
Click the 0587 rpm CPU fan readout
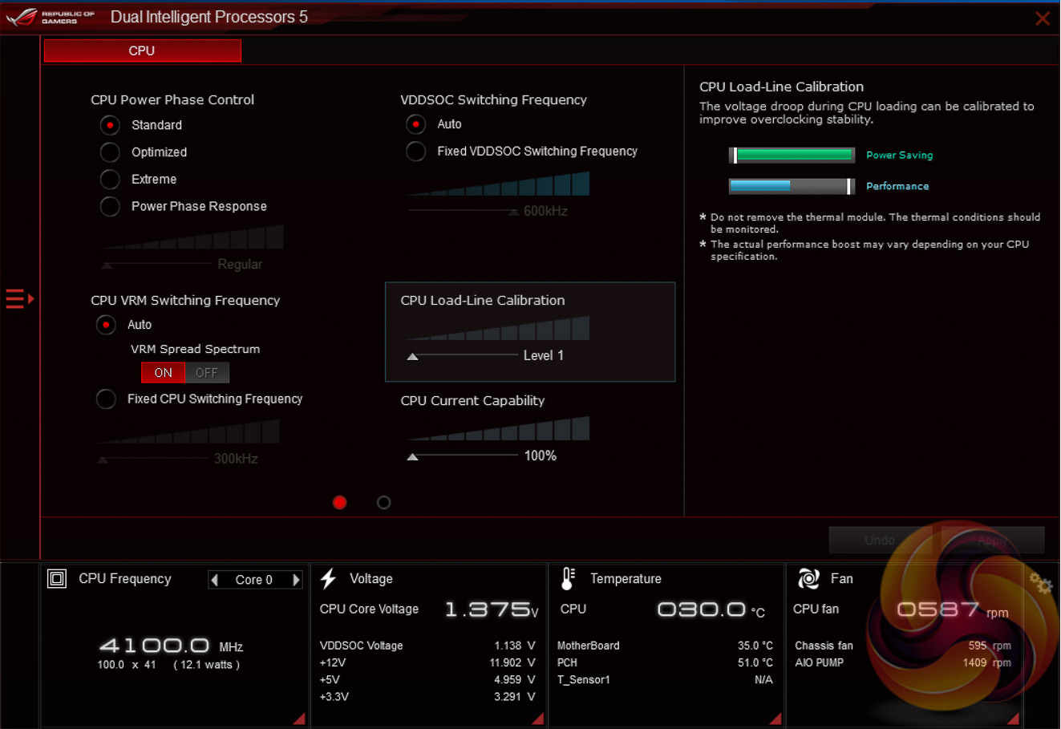coord(953,610)
